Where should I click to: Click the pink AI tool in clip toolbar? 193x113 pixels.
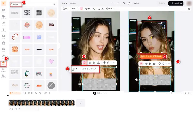click(81, 9)
